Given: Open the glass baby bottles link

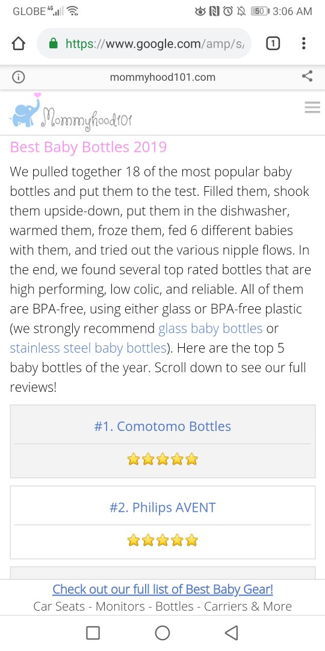Looking at the screenshot, I should pyautogui.click(x=211, y=329).
